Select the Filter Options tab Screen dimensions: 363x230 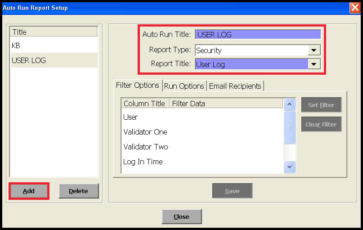[x=137, y=86]
